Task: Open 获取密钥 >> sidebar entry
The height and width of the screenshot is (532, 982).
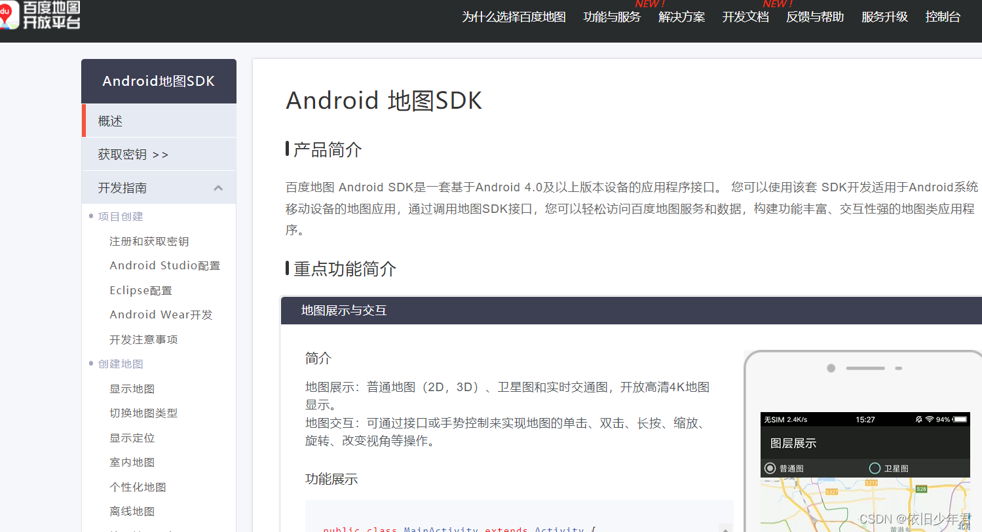Action: [x=159, y=154]
